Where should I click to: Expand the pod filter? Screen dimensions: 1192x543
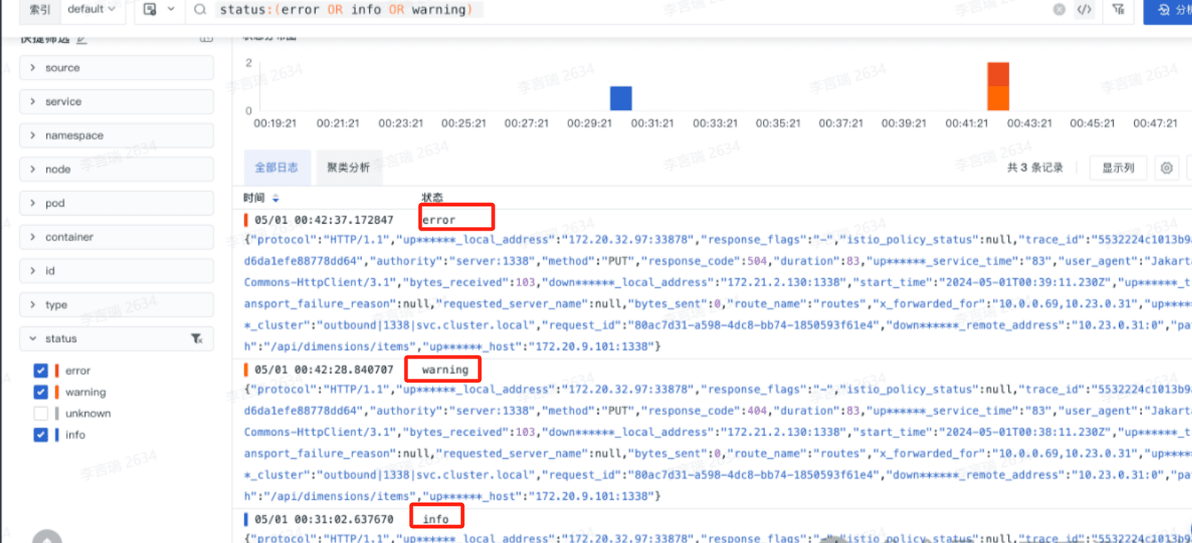[x=116, y=203]
